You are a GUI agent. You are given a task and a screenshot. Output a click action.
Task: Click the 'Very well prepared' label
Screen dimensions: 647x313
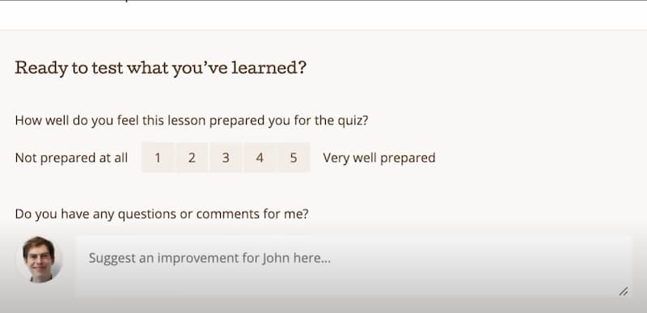pos(378,158)
